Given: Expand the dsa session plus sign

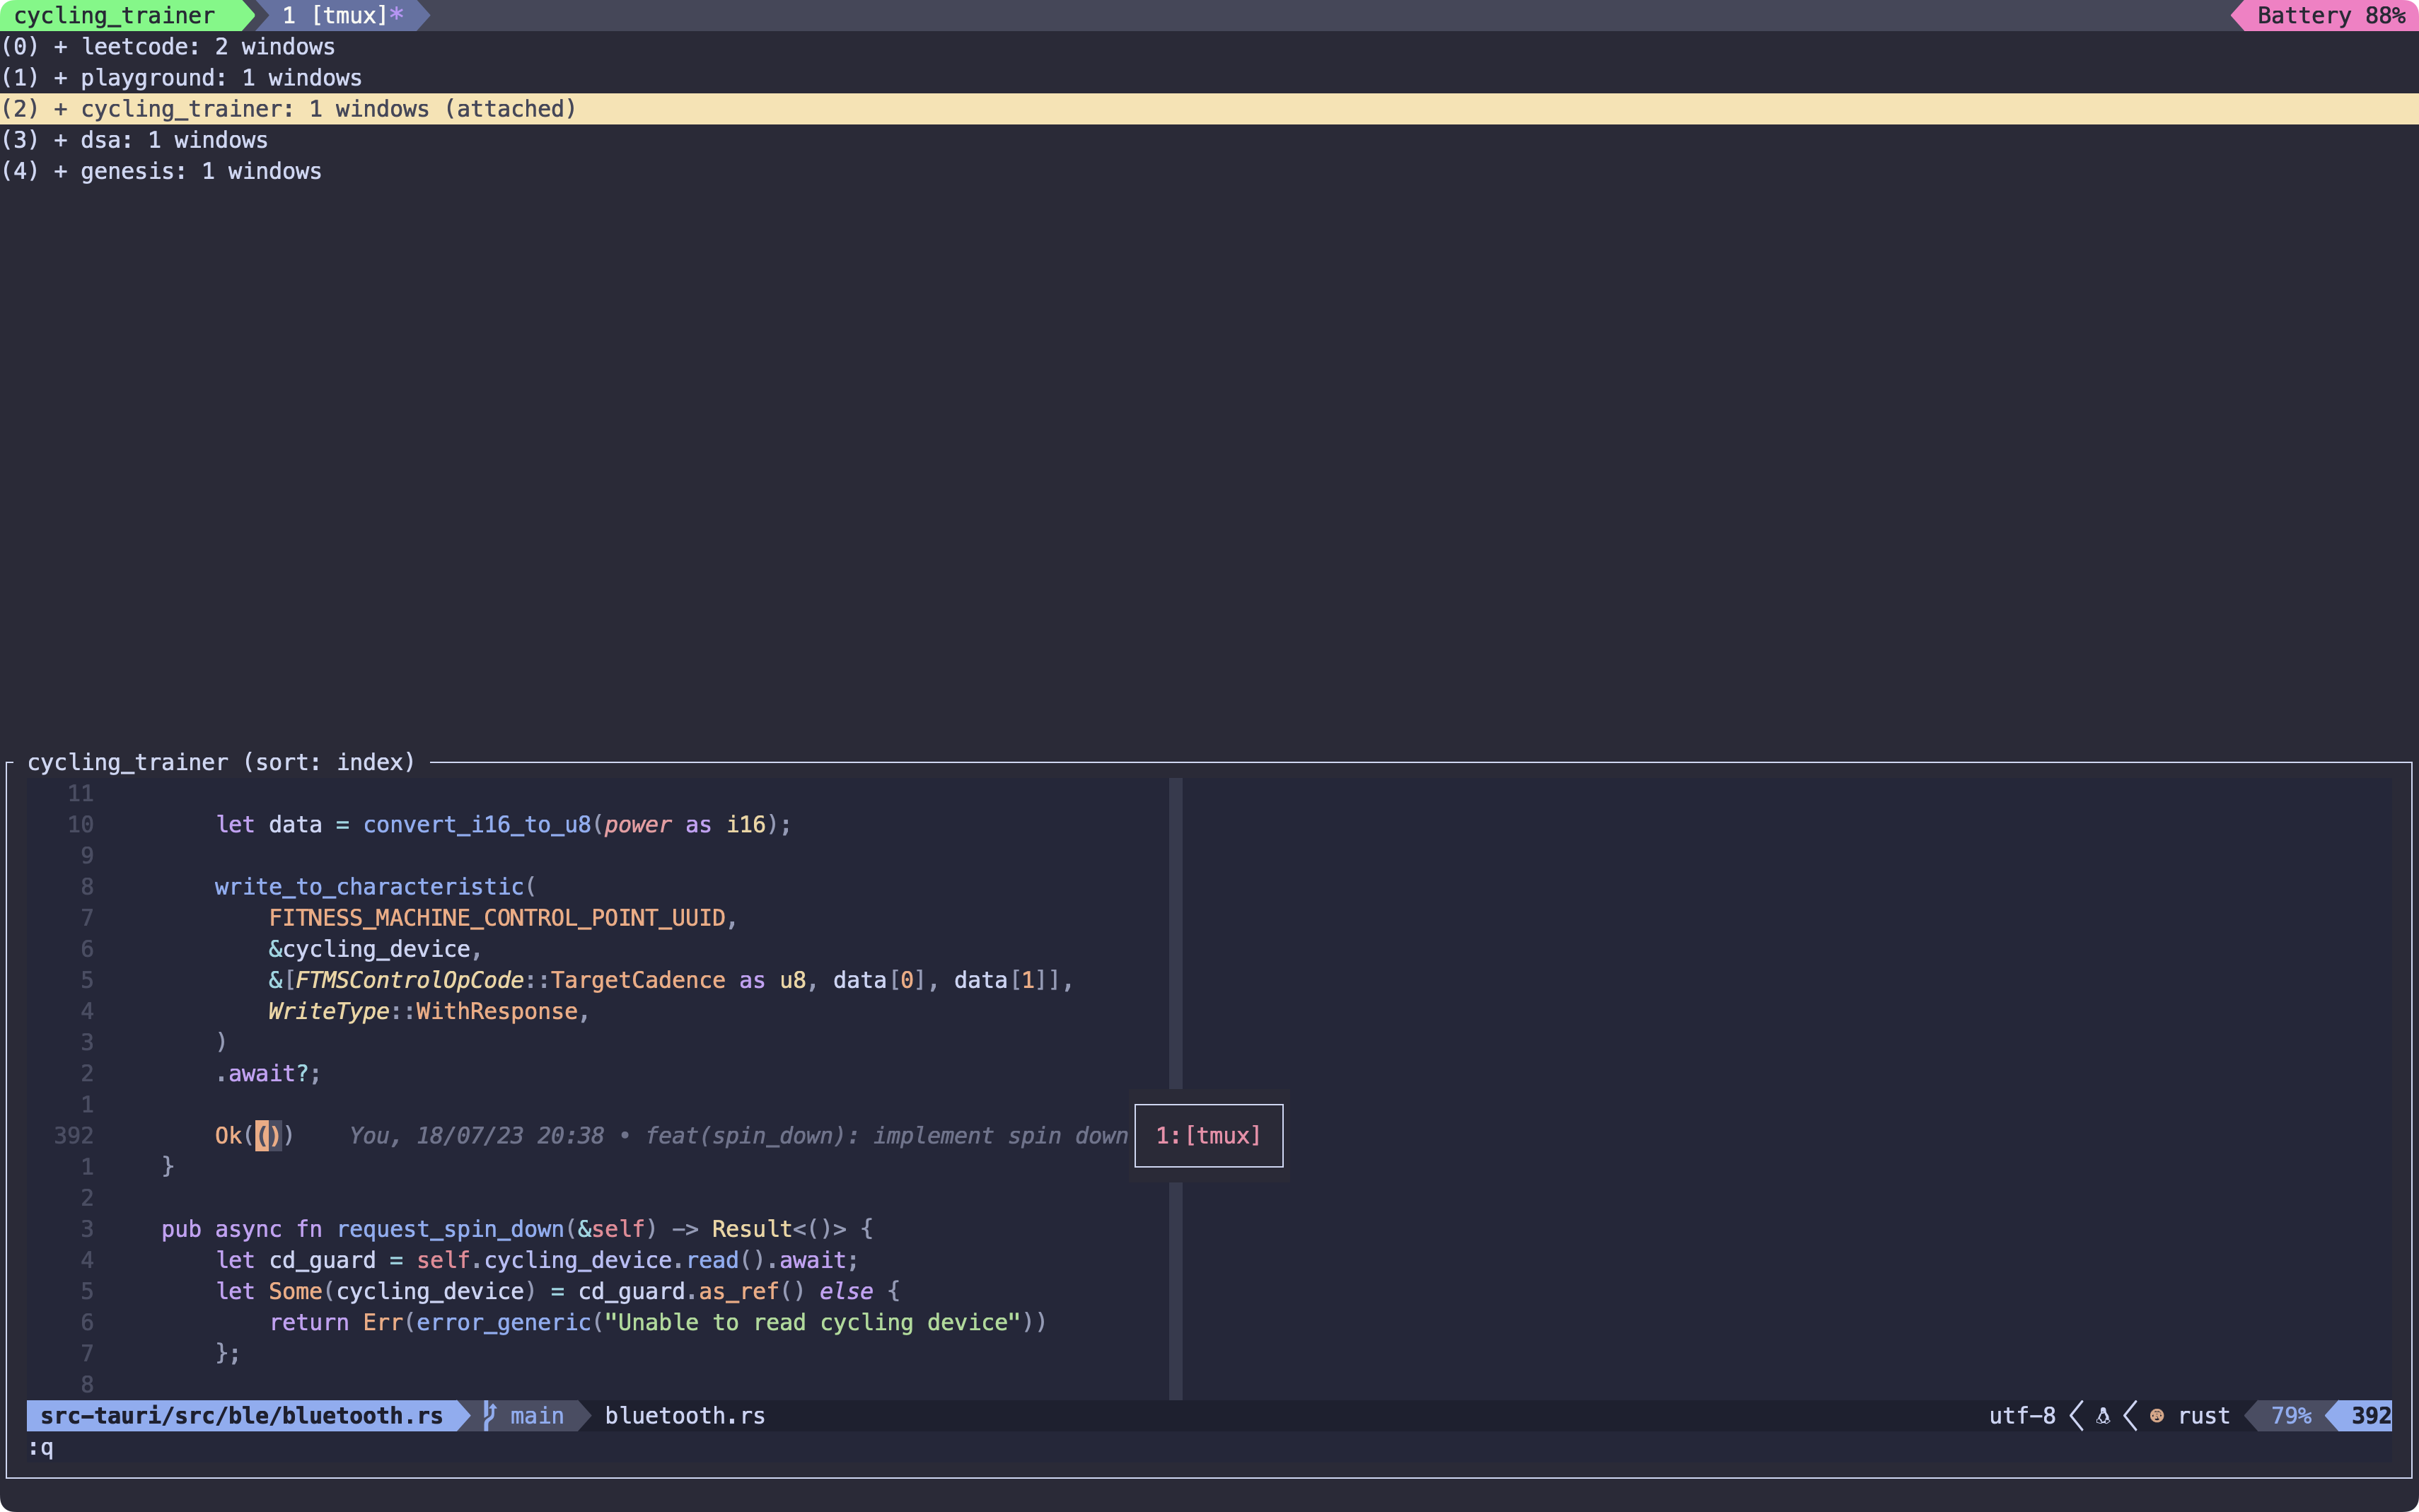Looking at the screenshot, I should (60, 140).
